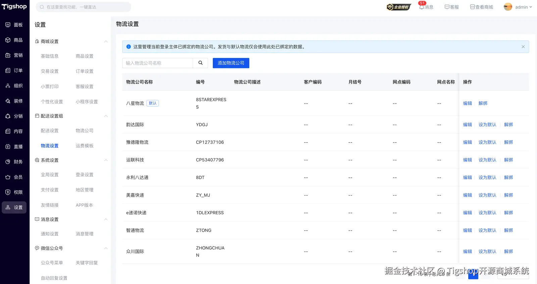Select 自动回复设置 in settings menu
The width and height of the screenshot is (537, 284).
tap(54, 278)
